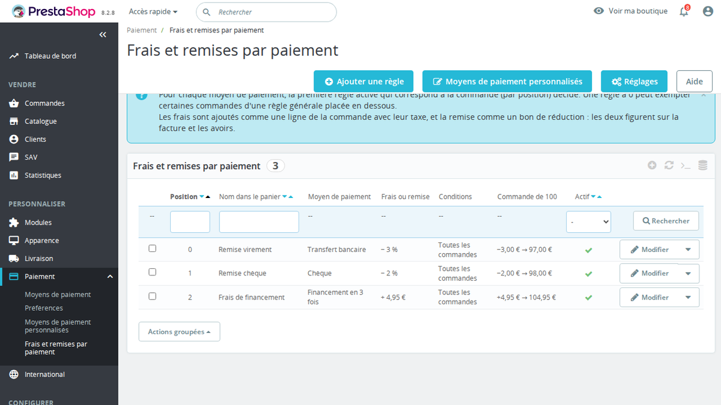Viewport: 721px width, 405px height.
Task: Expand the Modifier dropdown arrow for Frais de financement
Action: click(688, 298)
